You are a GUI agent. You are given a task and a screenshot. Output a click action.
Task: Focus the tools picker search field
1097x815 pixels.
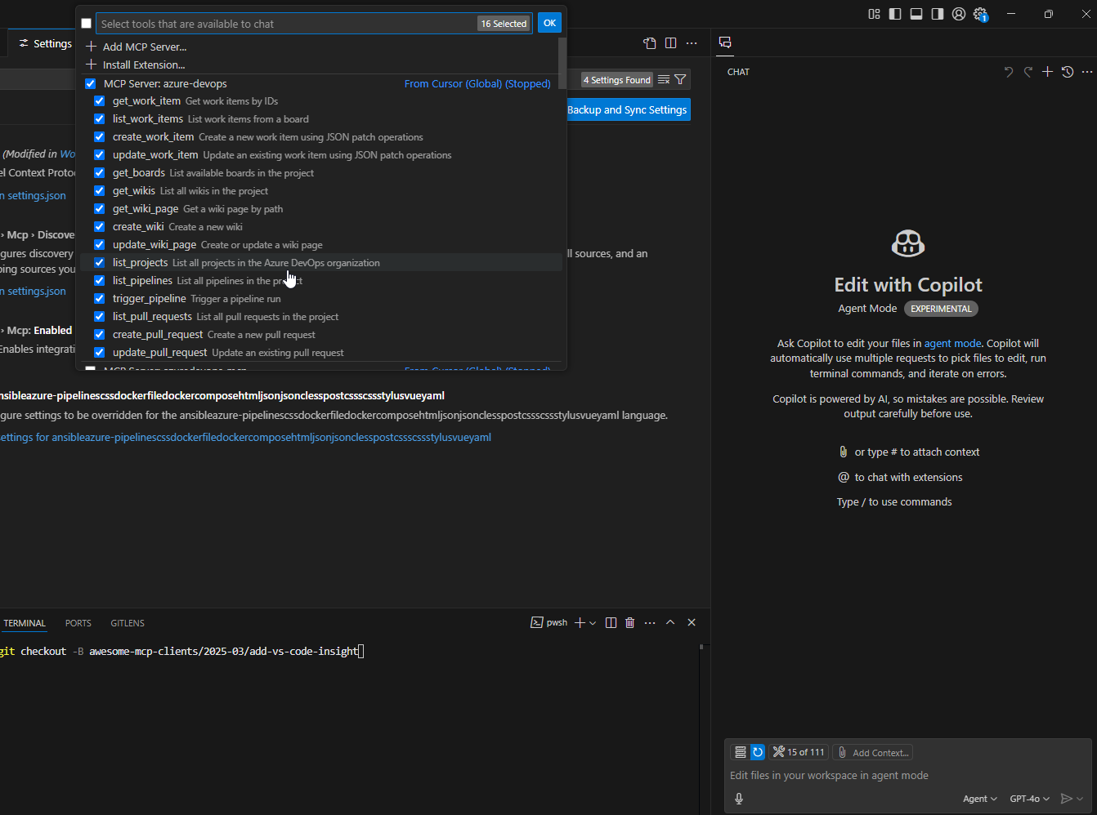286,24
